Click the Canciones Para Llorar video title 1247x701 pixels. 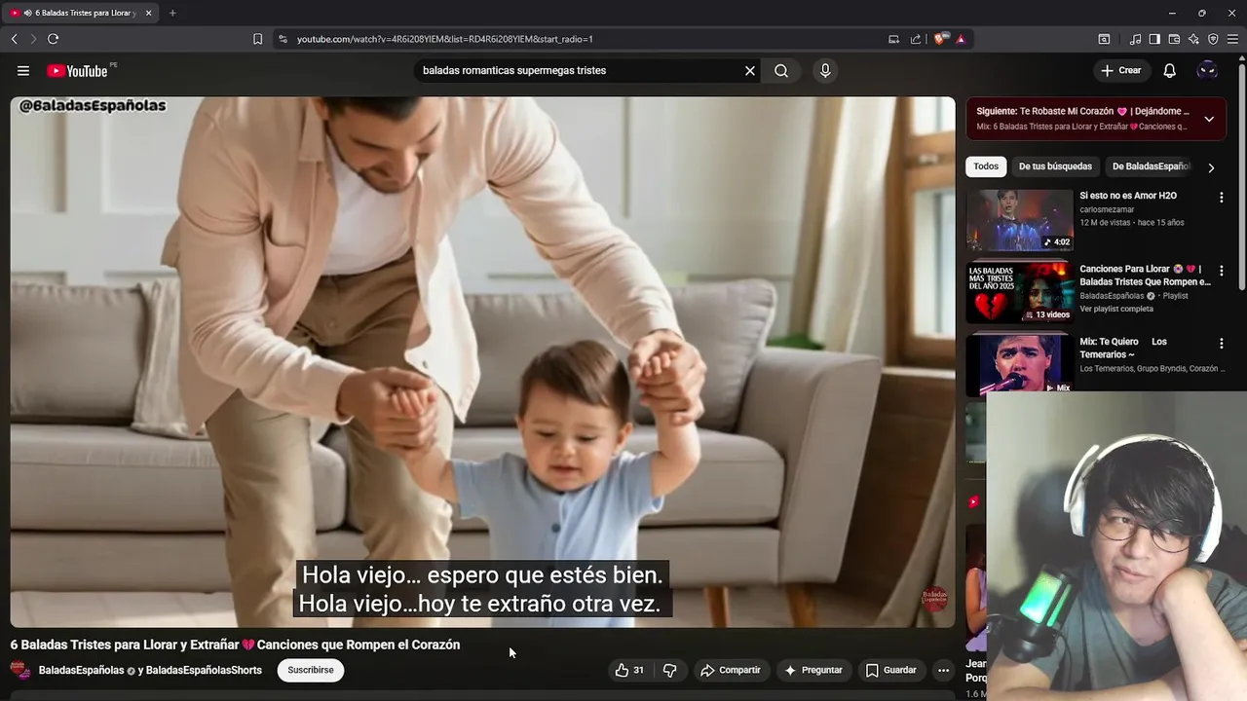point(1145,276)
